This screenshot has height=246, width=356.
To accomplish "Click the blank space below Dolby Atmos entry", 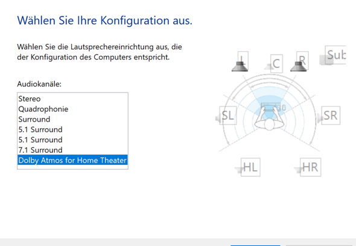I will (72, 167).
